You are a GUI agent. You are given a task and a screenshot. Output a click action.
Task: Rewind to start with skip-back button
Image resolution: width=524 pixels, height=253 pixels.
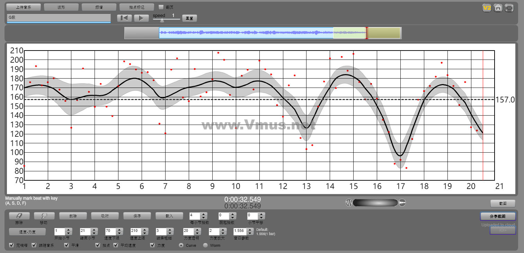click(124, 18)
